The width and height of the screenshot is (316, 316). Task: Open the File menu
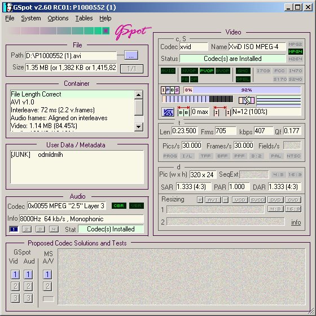tap(10, 18)
